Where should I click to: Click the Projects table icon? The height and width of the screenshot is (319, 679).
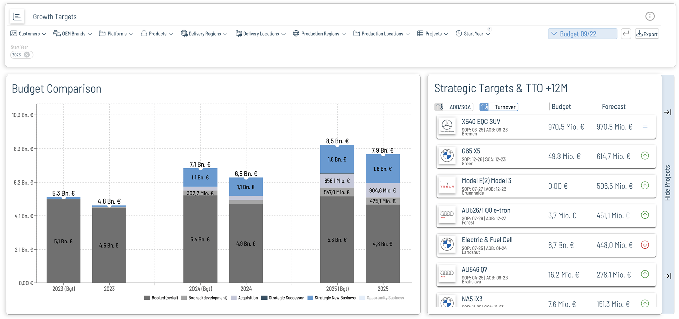tap(420, 34)
